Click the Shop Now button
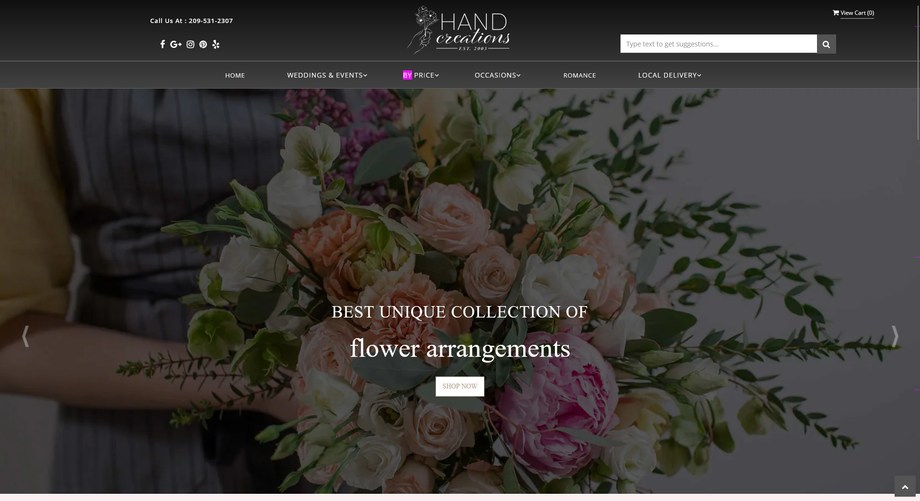 (460, 387)
